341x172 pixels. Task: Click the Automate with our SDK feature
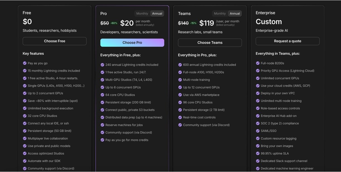[x=44, y=161]
